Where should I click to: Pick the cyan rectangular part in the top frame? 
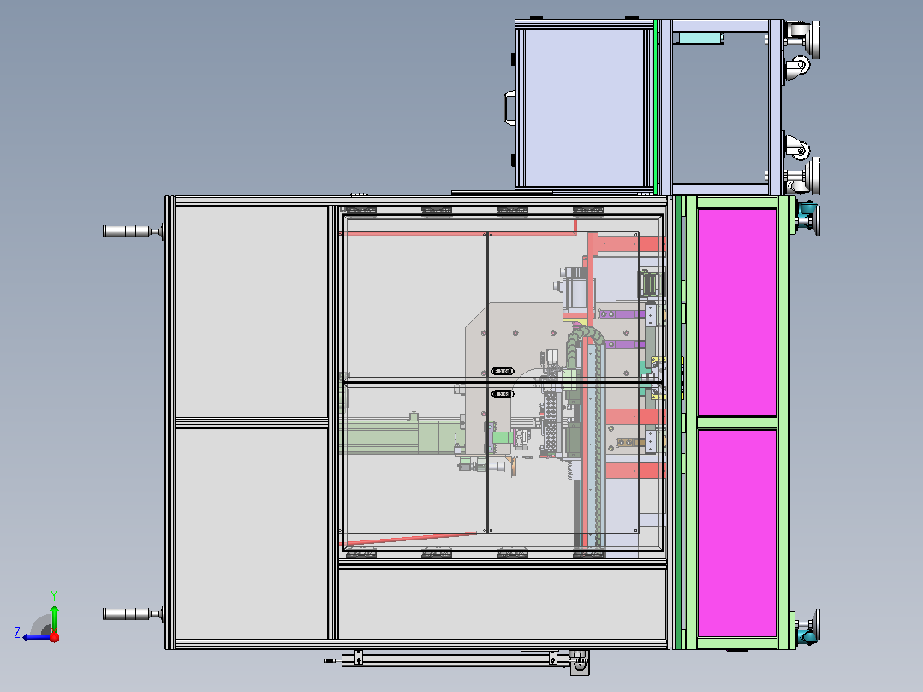coord(700,39)
